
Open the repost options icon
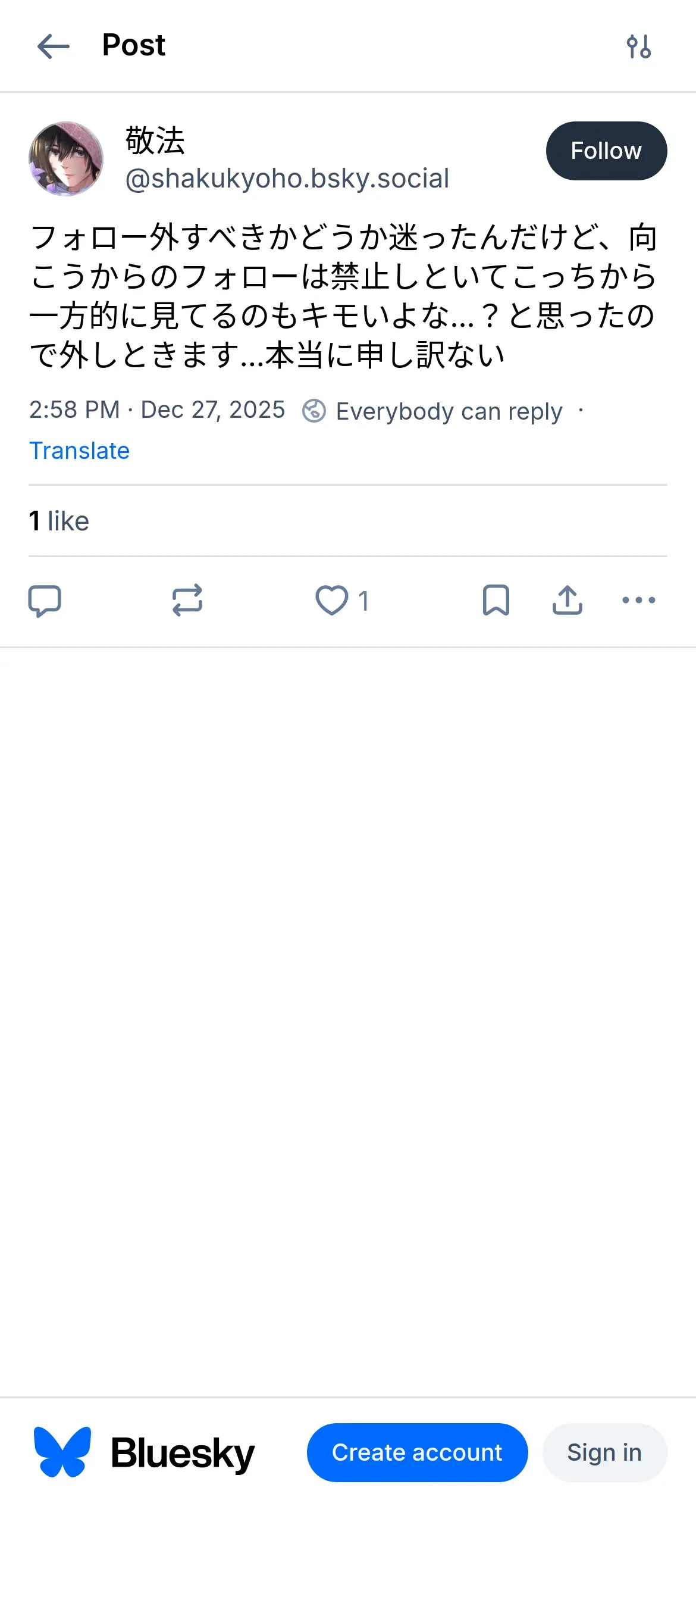187,601
